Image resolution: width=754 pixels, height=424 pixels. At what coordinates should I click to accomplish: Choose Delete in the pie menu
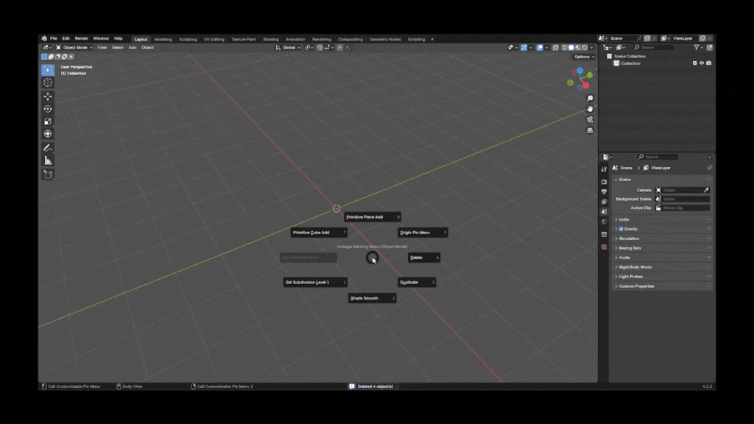click(x=423, y=258)
